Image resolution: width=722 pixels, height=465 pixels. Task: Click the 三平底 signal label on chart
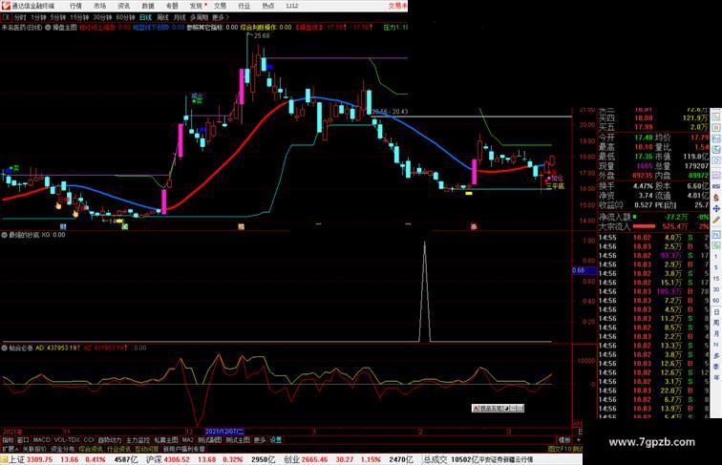[x=555, y=186]
